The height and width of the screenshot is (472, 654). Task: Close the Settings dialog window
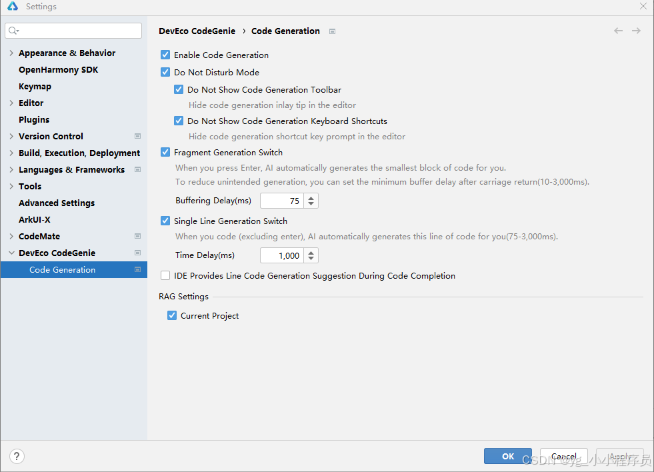[x=643, y=6]
